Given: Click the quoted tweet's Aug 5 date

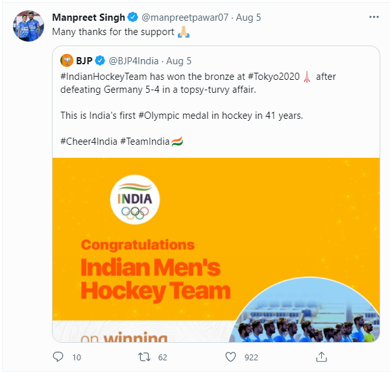Looking at the screenshot, I should click(x=179, y=61).
